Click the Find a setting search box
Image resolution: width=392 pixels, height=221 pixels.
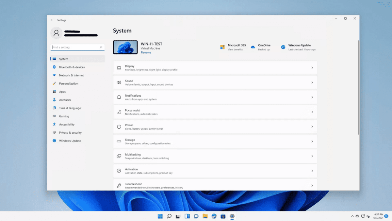point(77,47)
